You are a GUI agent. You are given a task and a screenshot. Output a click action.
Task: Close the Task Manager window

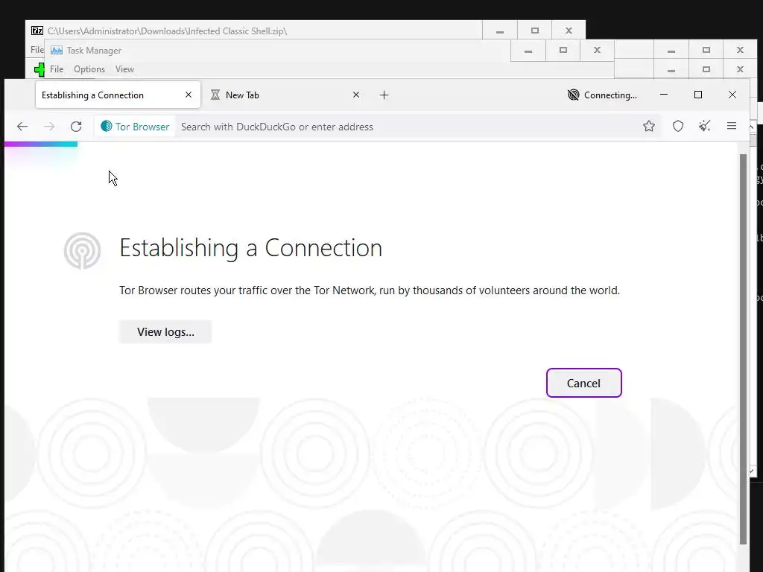pyautogui.click(x=597, y=50)
